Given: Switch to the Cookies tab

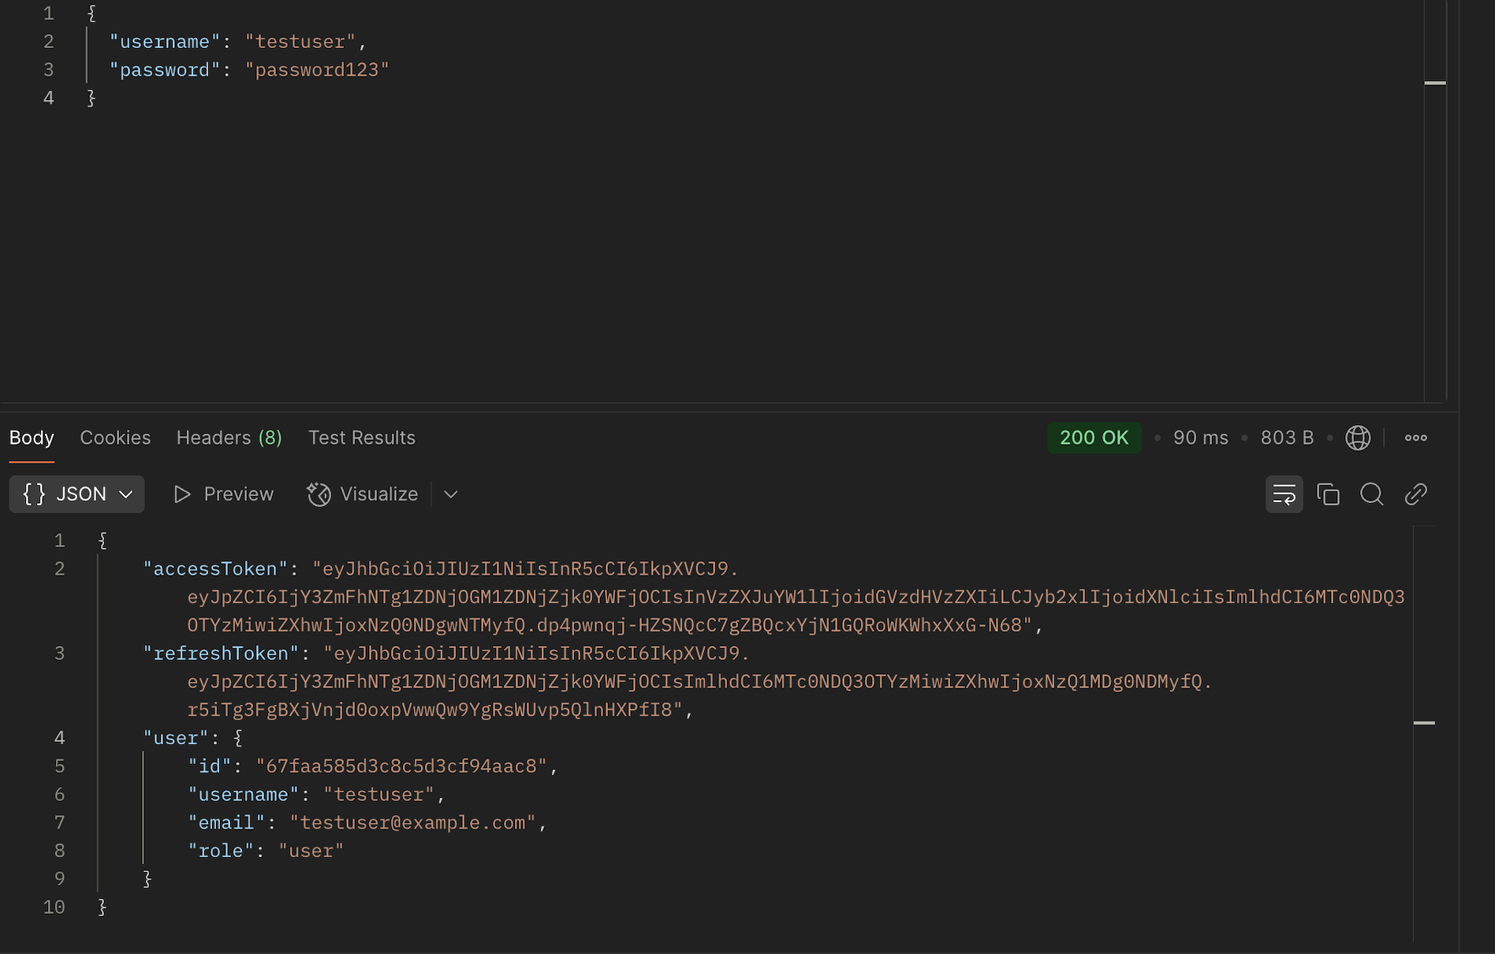Looking at the screenshot, I should pos(115,438).
